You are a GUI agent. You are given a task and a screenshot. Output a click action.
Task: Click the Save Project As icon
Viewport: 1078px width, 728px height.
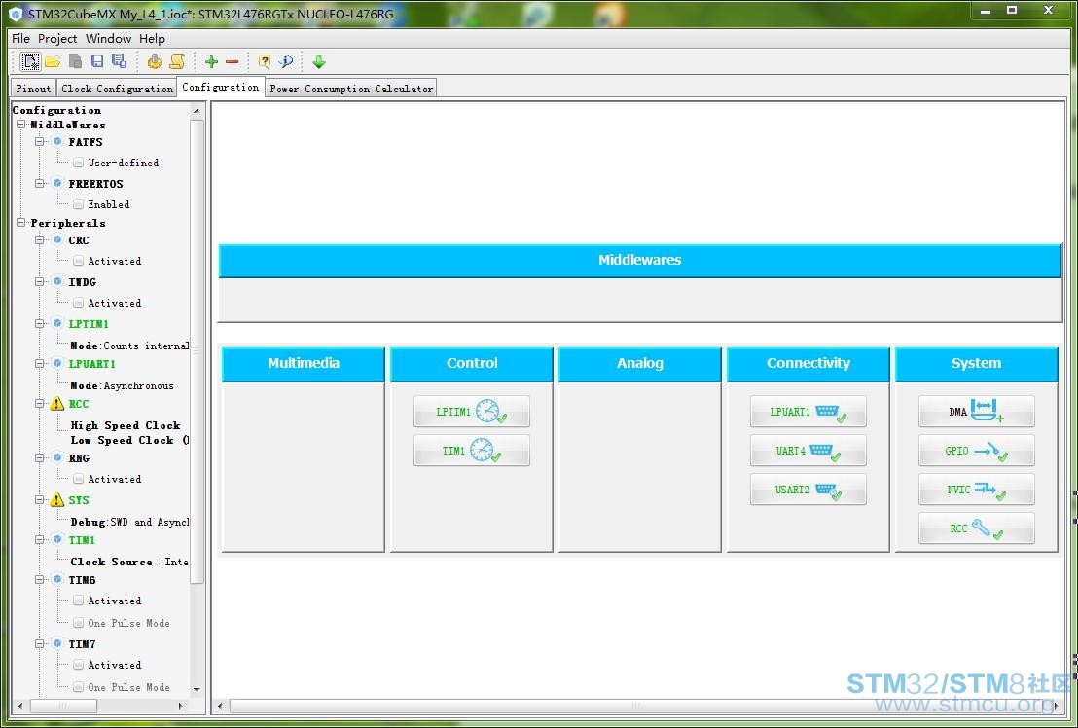pyautogui.click(x=119, y=61)
